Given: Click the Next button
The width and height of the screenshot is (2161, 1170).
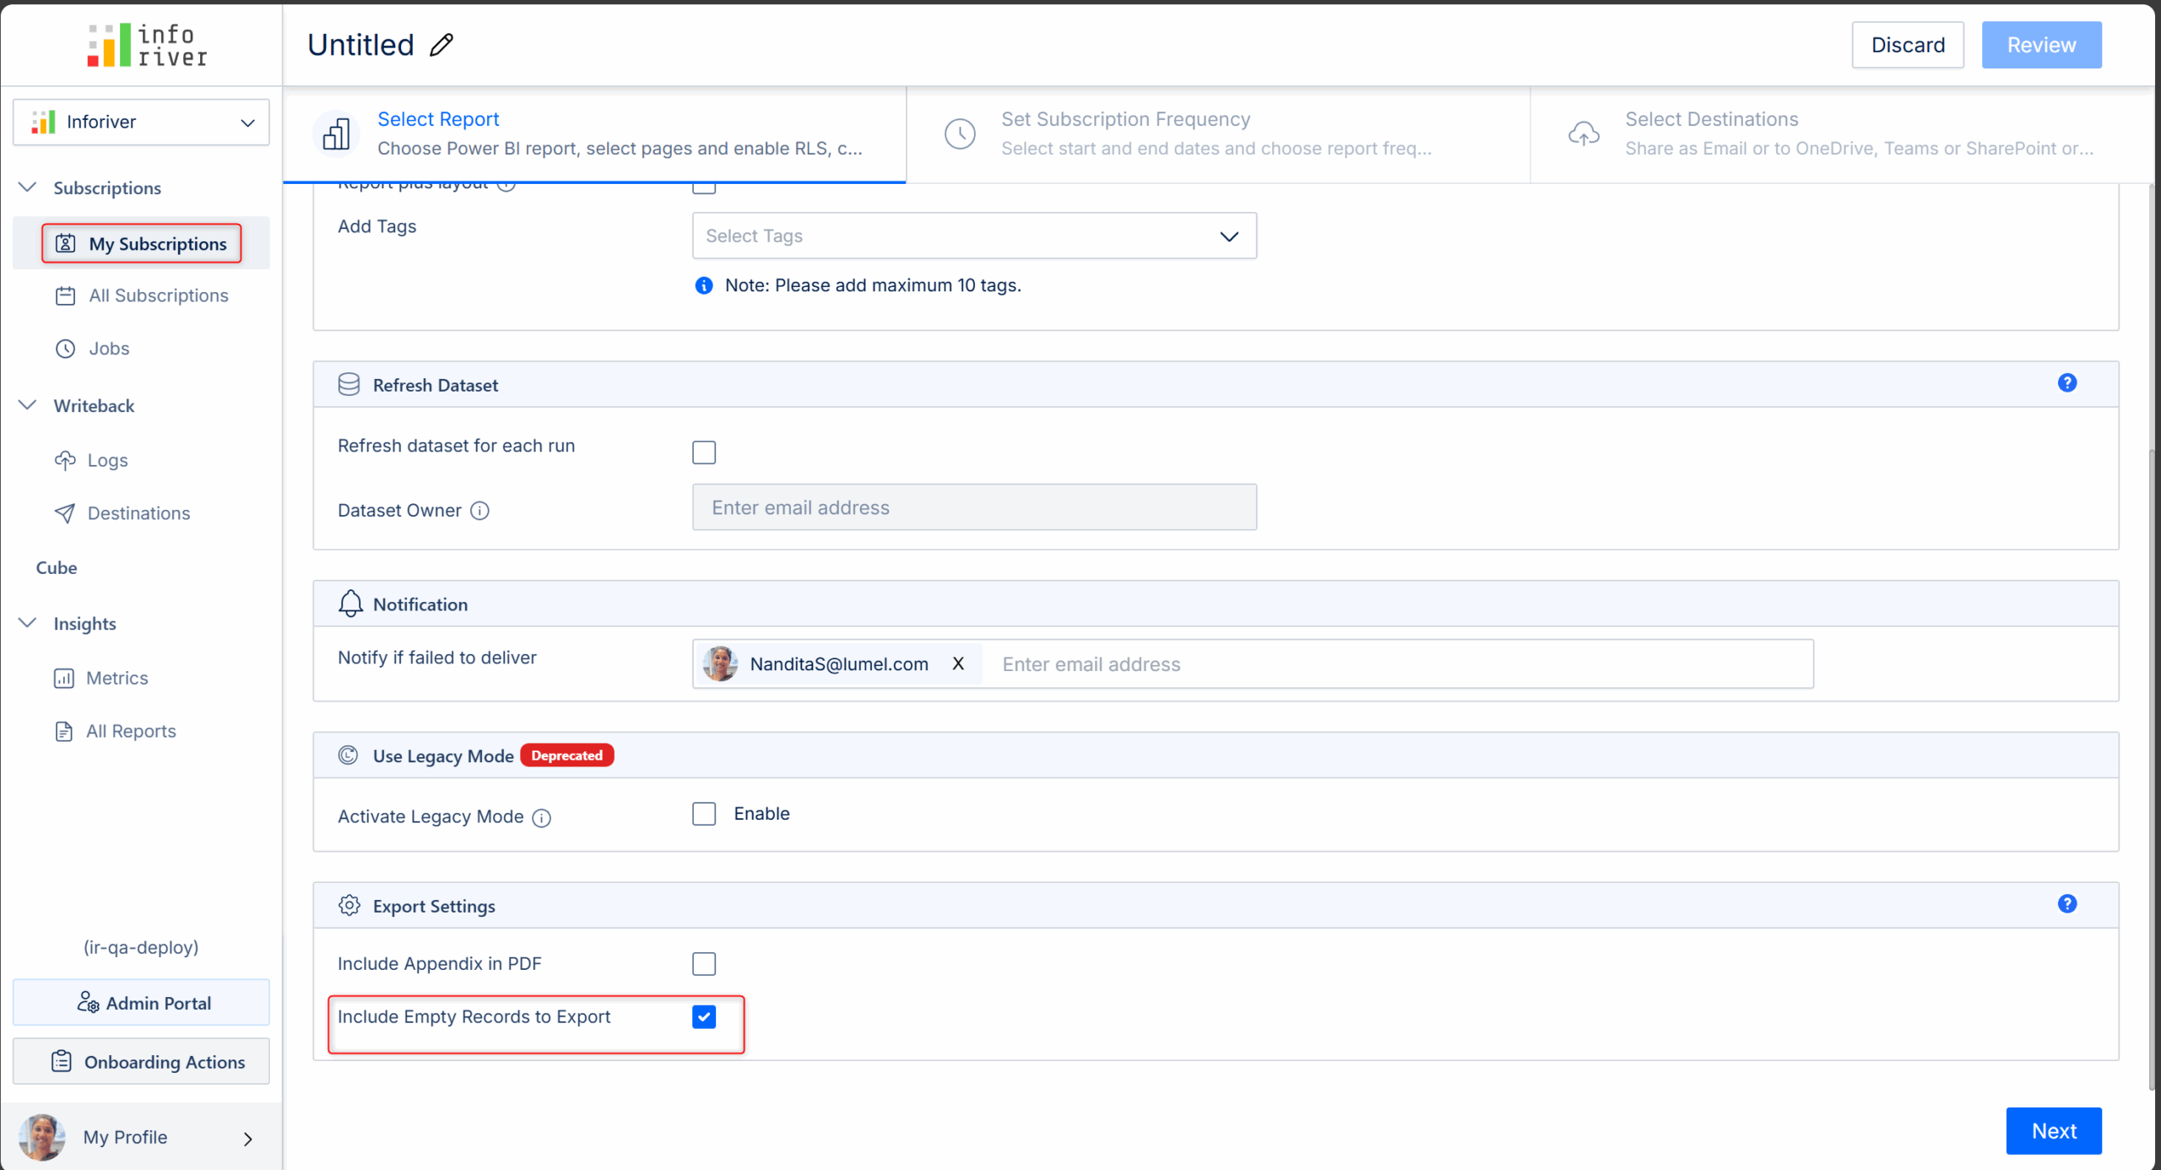Looking at the screenshot, I should click(2053, 1130).
